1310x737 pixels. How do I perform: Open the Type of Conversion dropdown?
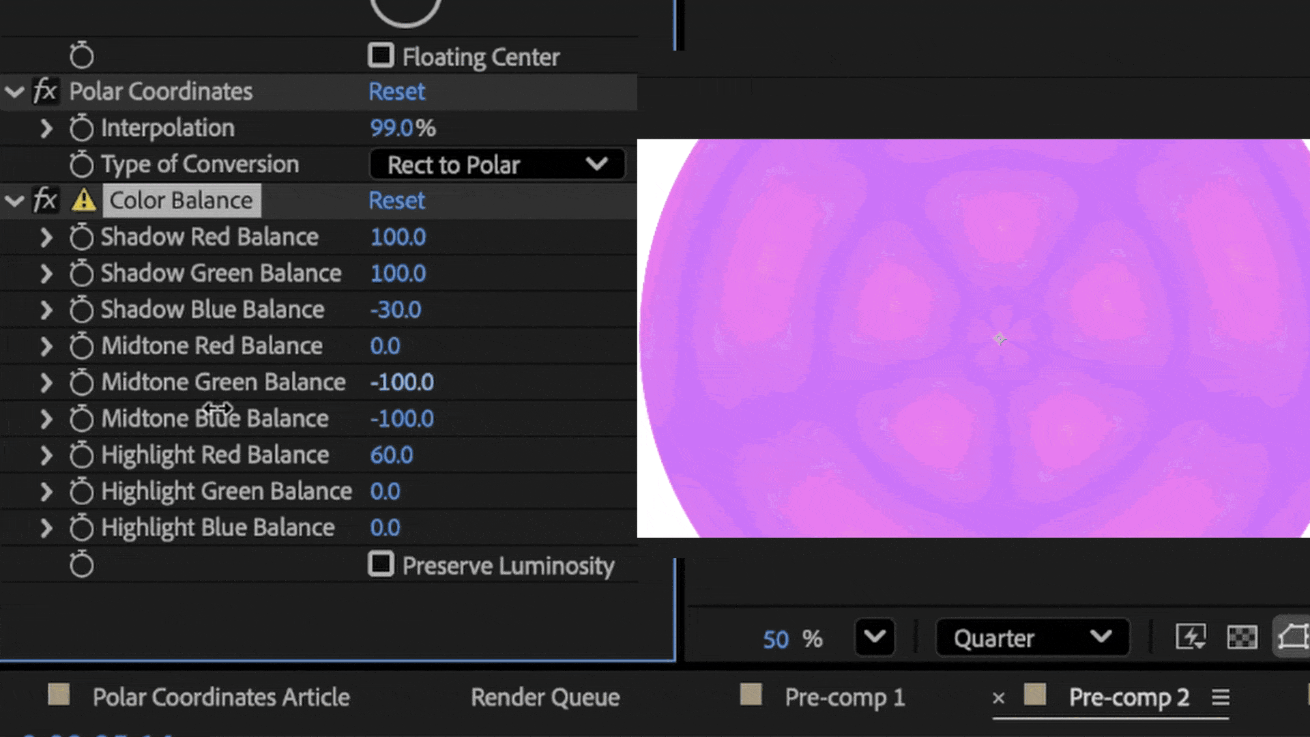[497, 164]
